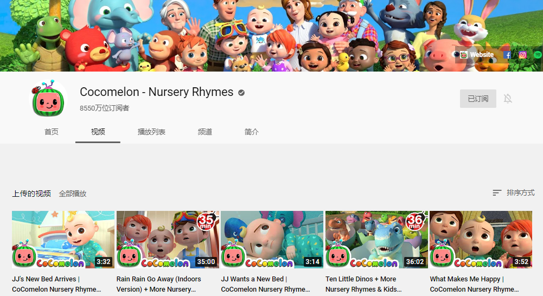Open the What Makes Me Happy thumbnail
Image resolution: width=543 pixels, height=296 pixels.
pyautogui.click(x=481, y=240)
